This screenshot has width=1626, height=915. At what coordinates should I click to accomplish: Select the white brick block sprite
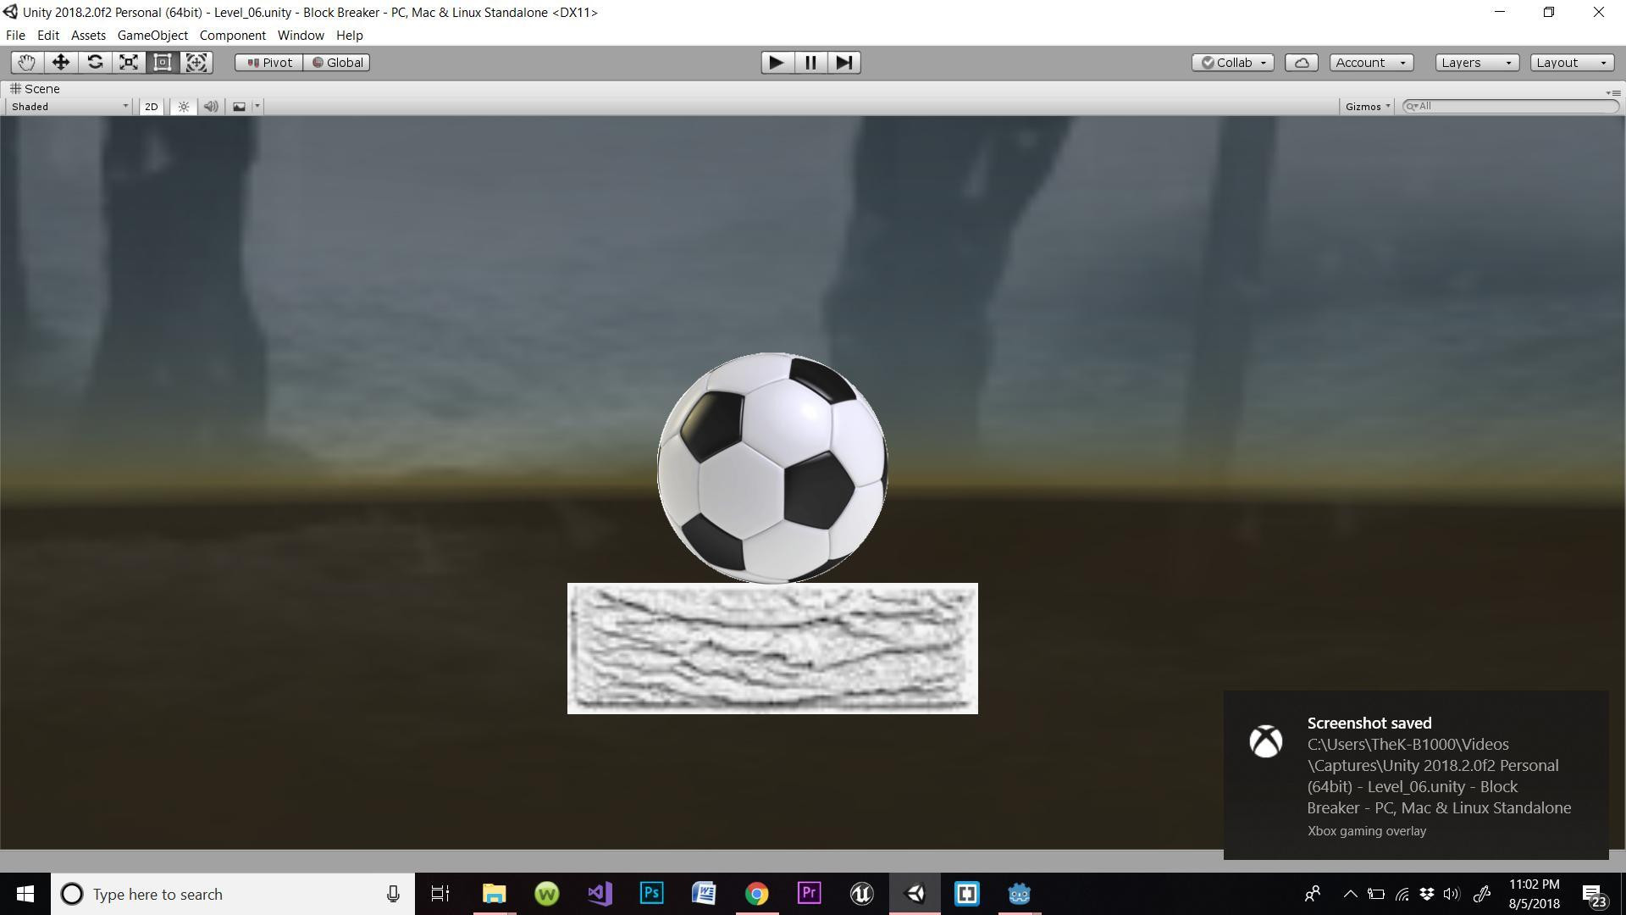coord(772,648)
